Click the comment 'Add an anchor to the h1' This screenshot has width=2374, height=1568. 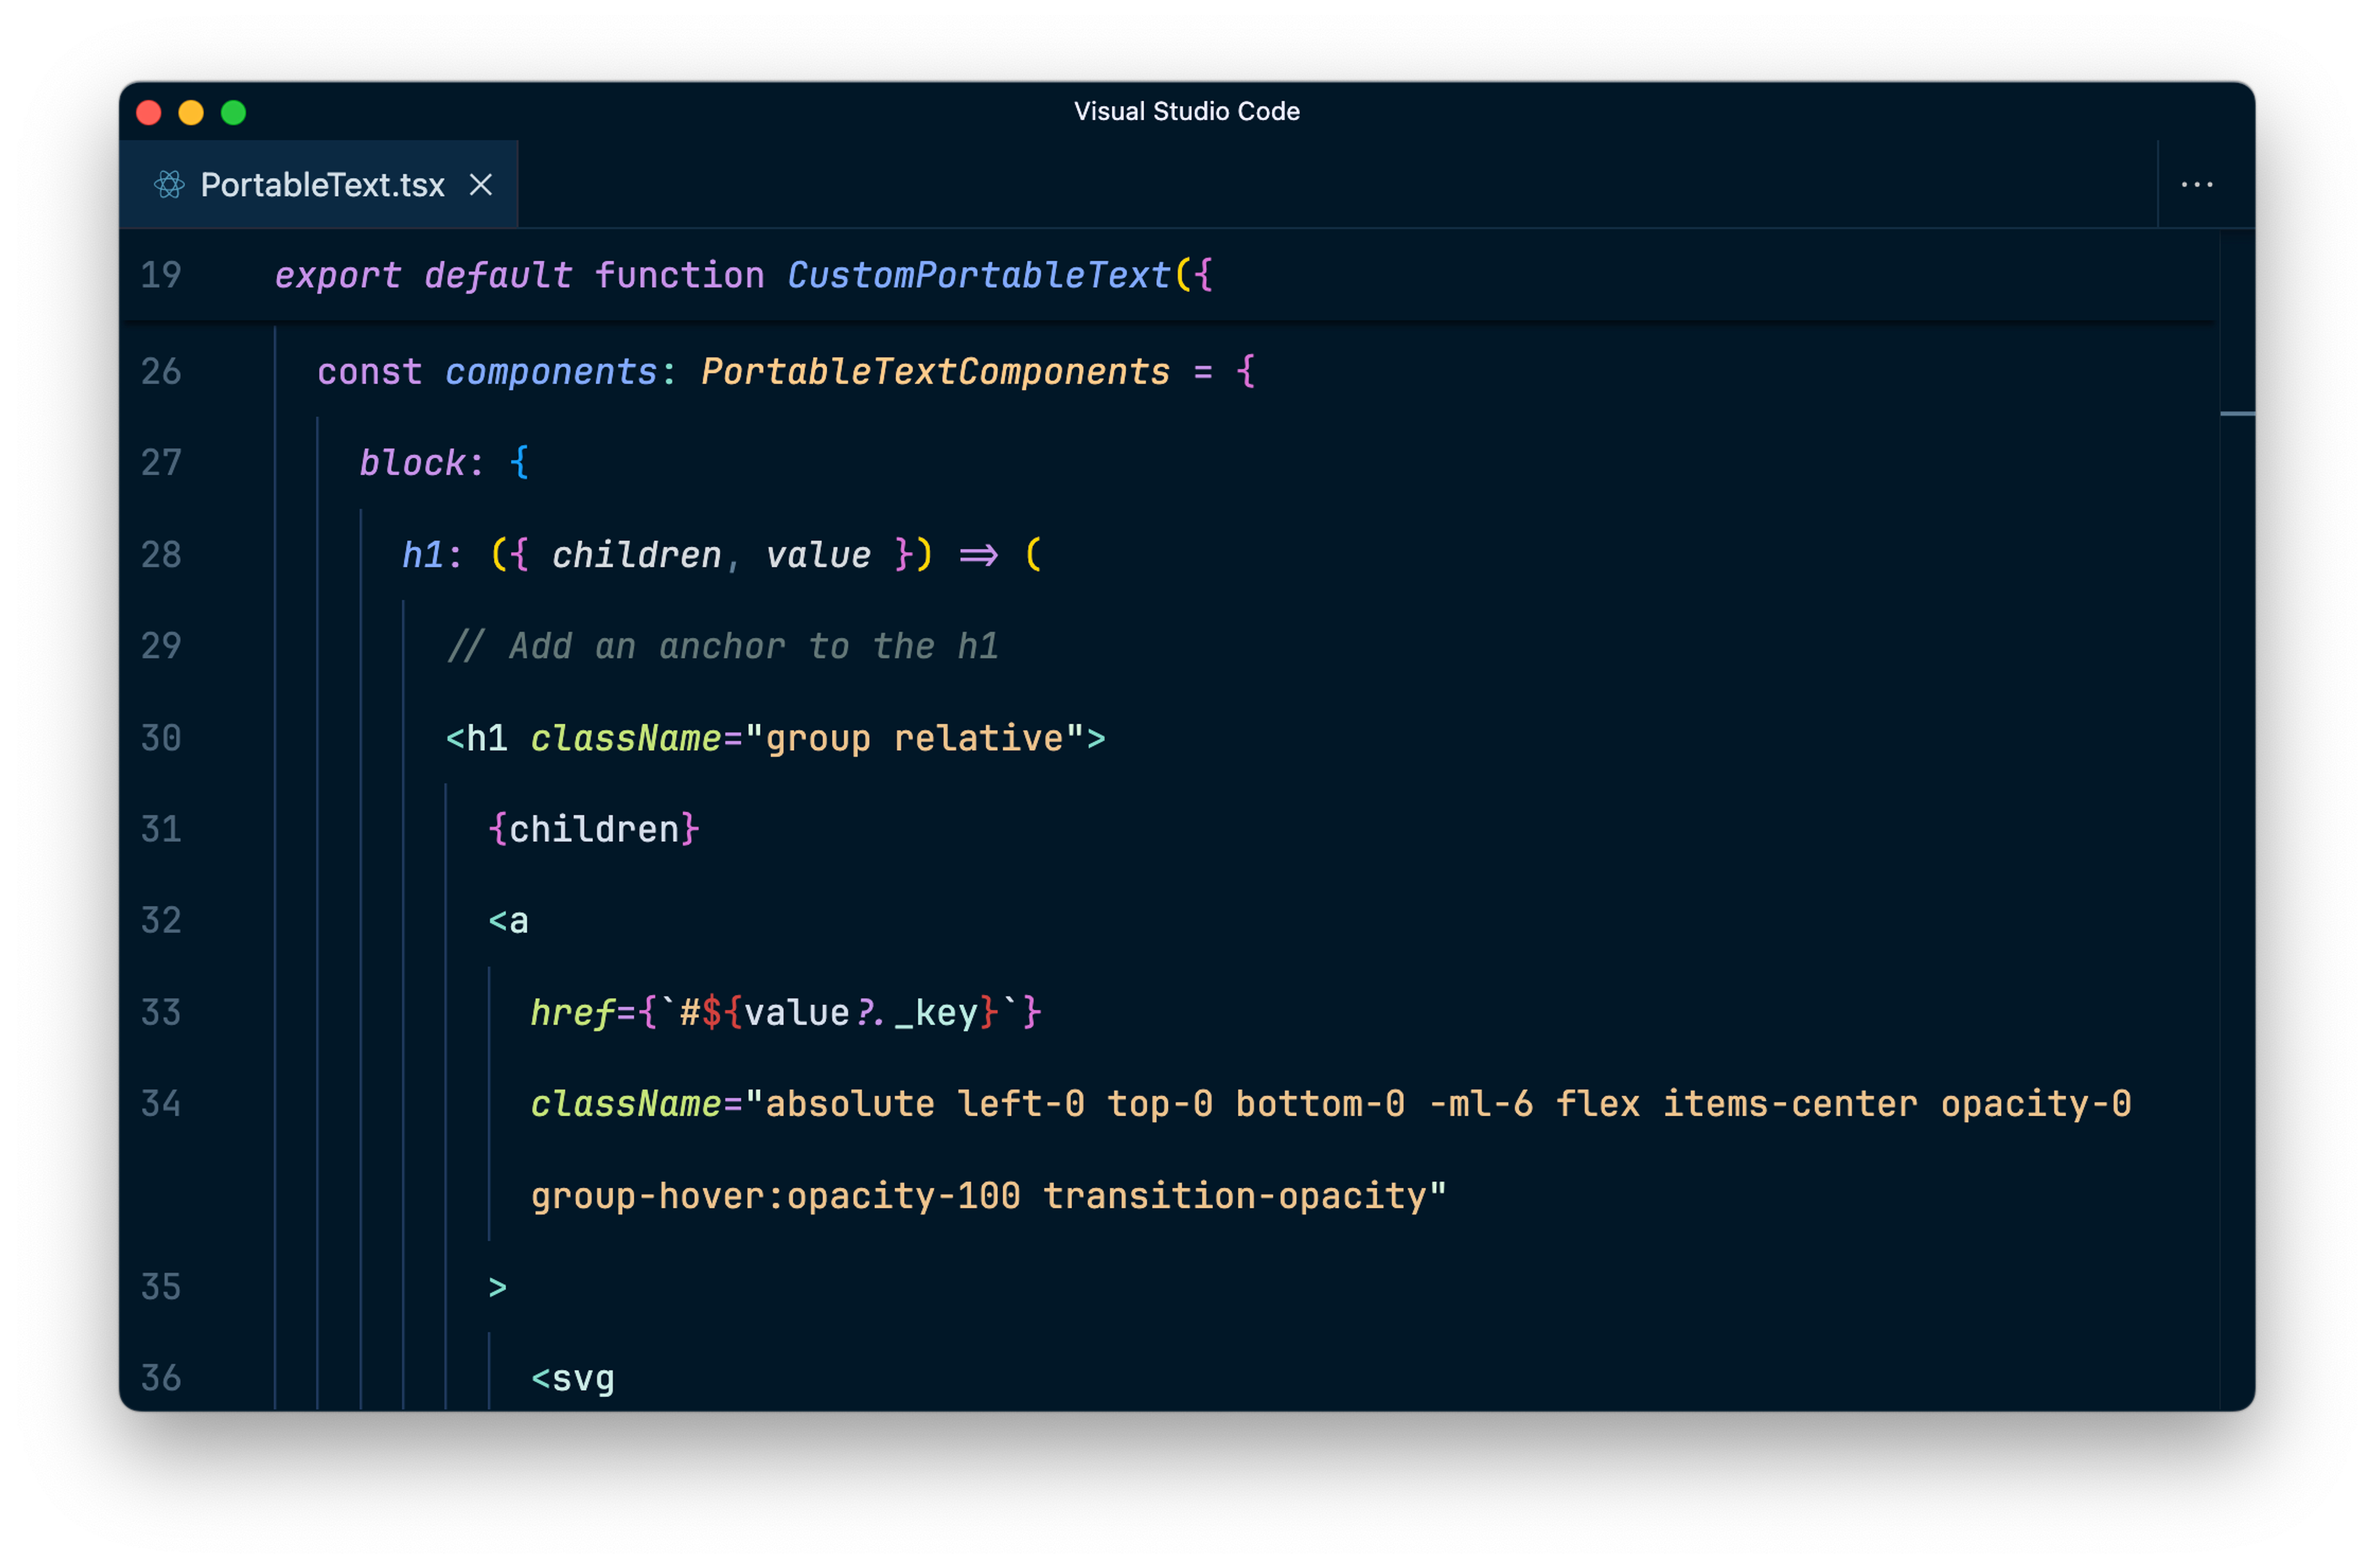(x=722, y=647)
